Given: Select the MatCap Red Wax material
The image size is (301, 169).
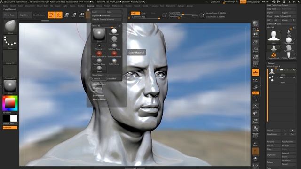Looking at the screenshot, I should click(99, 54).
